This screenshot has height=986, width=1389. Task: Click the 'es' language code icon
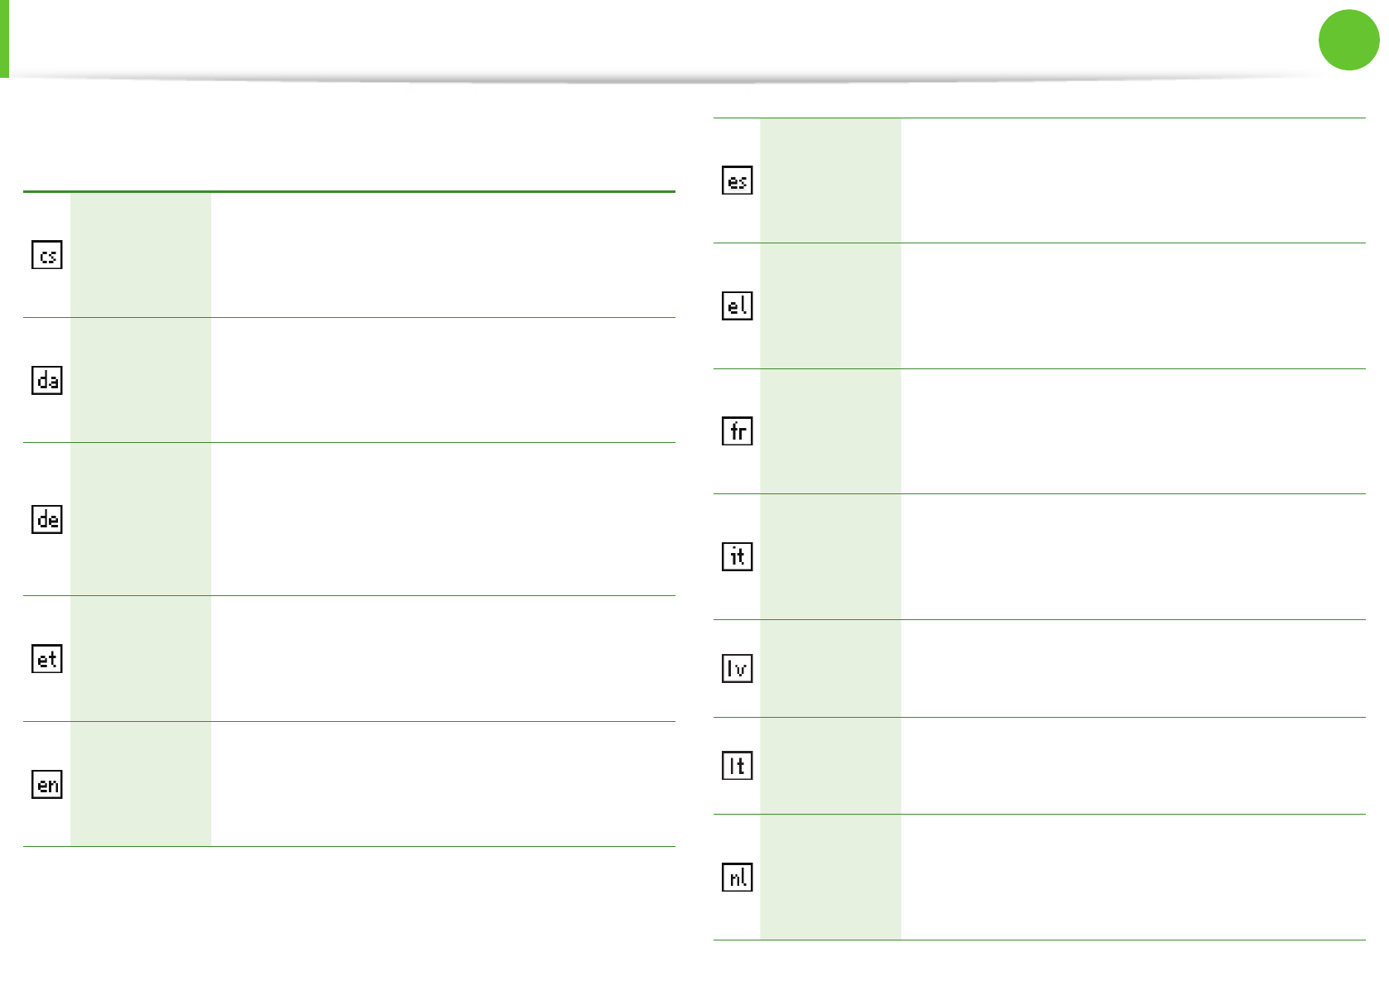coord(737,180)
